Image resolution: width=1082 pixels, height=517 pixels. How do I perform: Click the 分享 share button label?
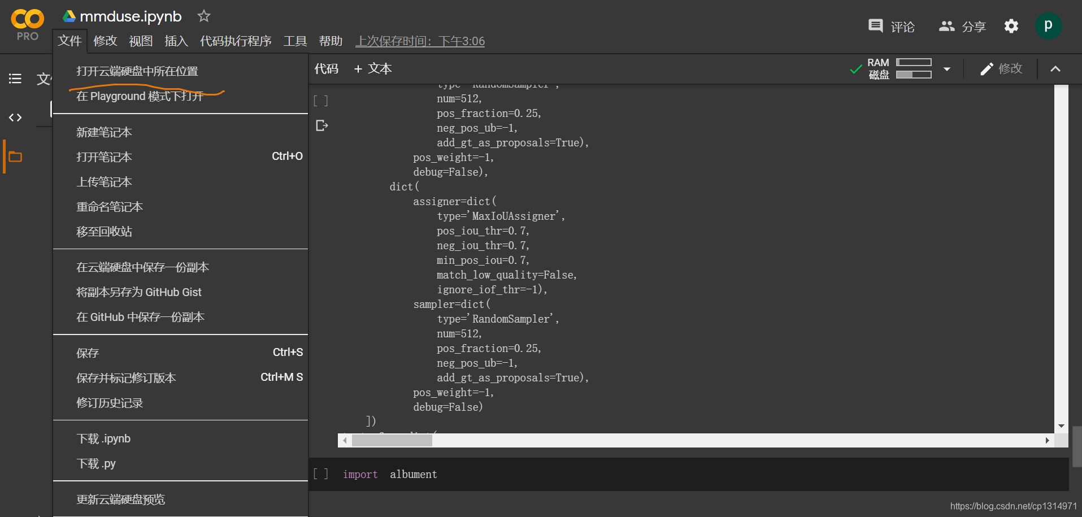(x=974, y=27)
